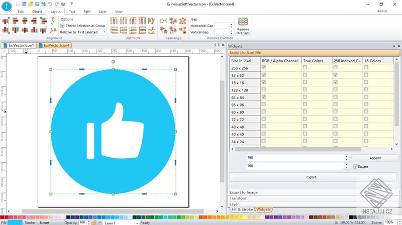Uncheck 64 x 64 RGB/Alpha Channel checkbox
This screenshot has width=402, height=225.
pos(263,97)
